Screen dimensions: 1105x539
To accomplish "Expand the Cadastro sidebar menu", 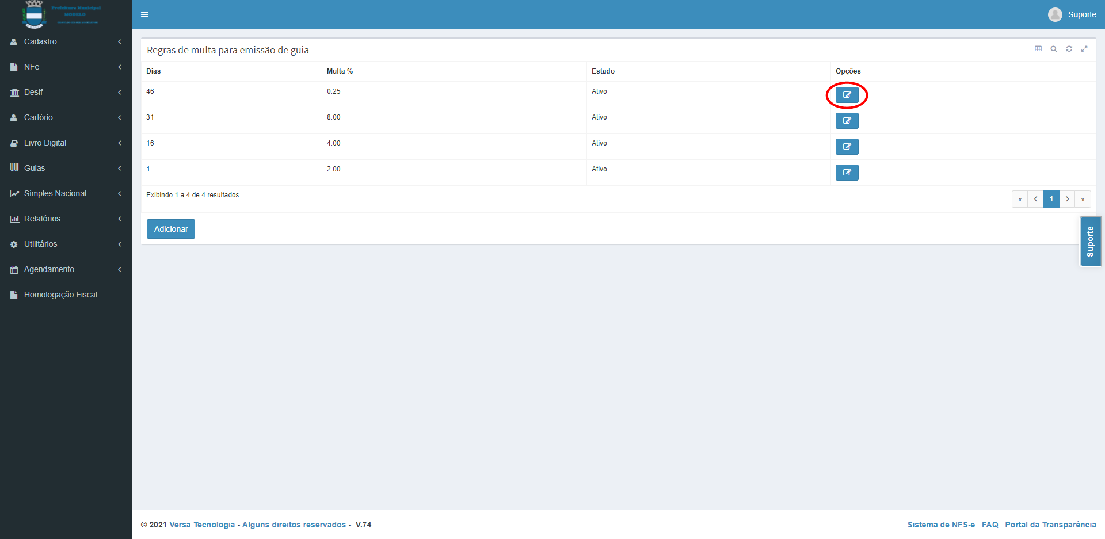I will pyautogui.click(x=40, y=41).
